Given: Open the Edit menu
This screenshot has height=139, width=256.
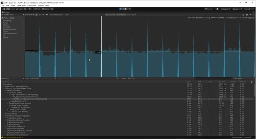Looking at the screenshot, I should tap(7, 5).
